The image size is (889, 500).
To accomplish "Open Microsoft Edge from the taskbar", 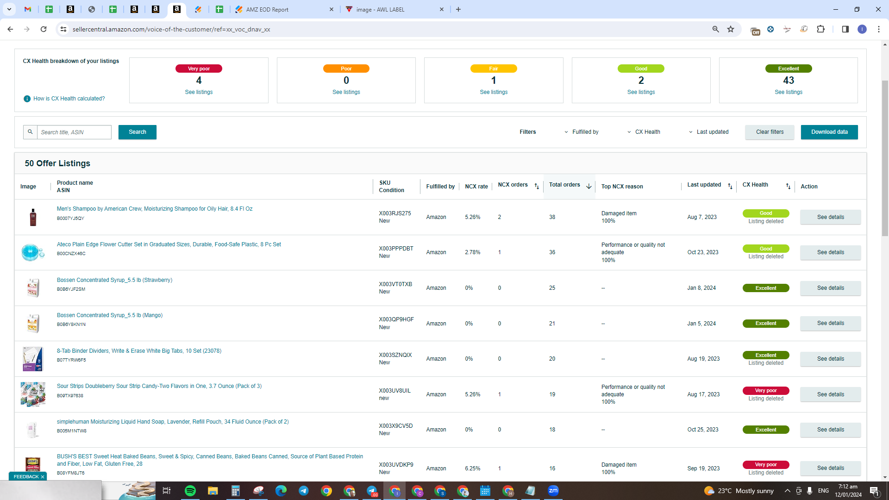I will pos(281,491).
